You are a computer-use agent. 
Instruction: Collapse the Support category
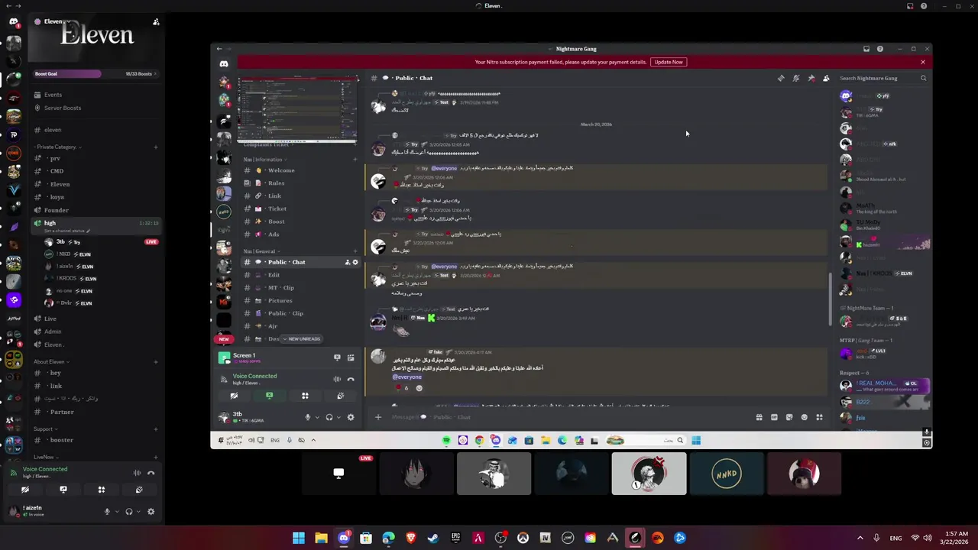[x=44, y=429]
